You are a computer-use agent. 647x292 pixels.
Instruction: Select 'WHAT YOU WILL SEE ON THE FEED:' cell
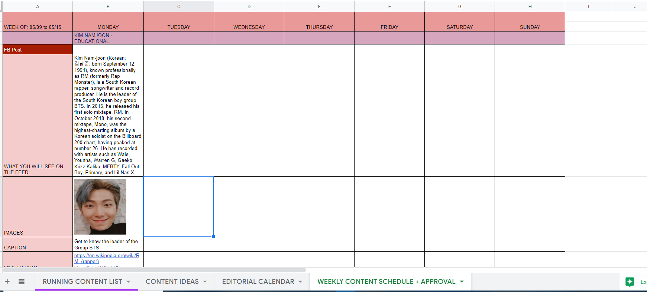click(38, 115)
